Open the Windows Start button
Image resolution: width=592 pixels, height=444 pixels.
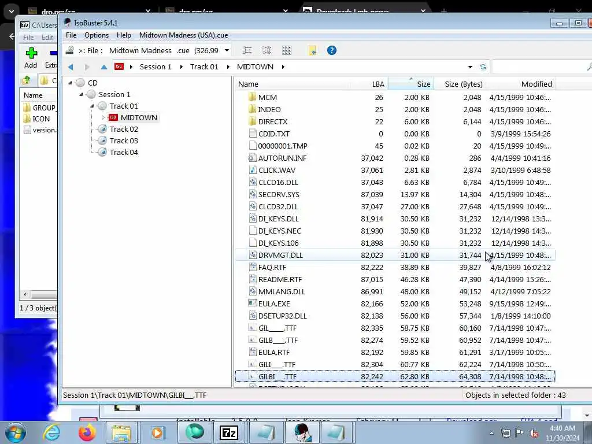point(16,432)
